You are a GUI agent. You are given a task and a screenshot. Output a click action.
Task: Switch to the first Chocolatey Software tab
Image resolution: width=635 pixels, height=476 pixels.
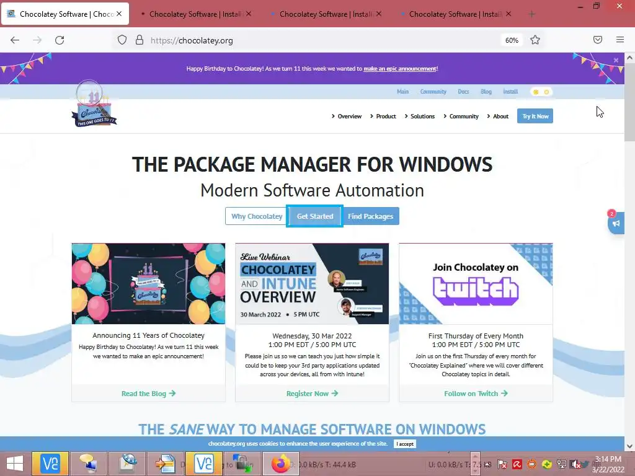[x=65, y=14]
